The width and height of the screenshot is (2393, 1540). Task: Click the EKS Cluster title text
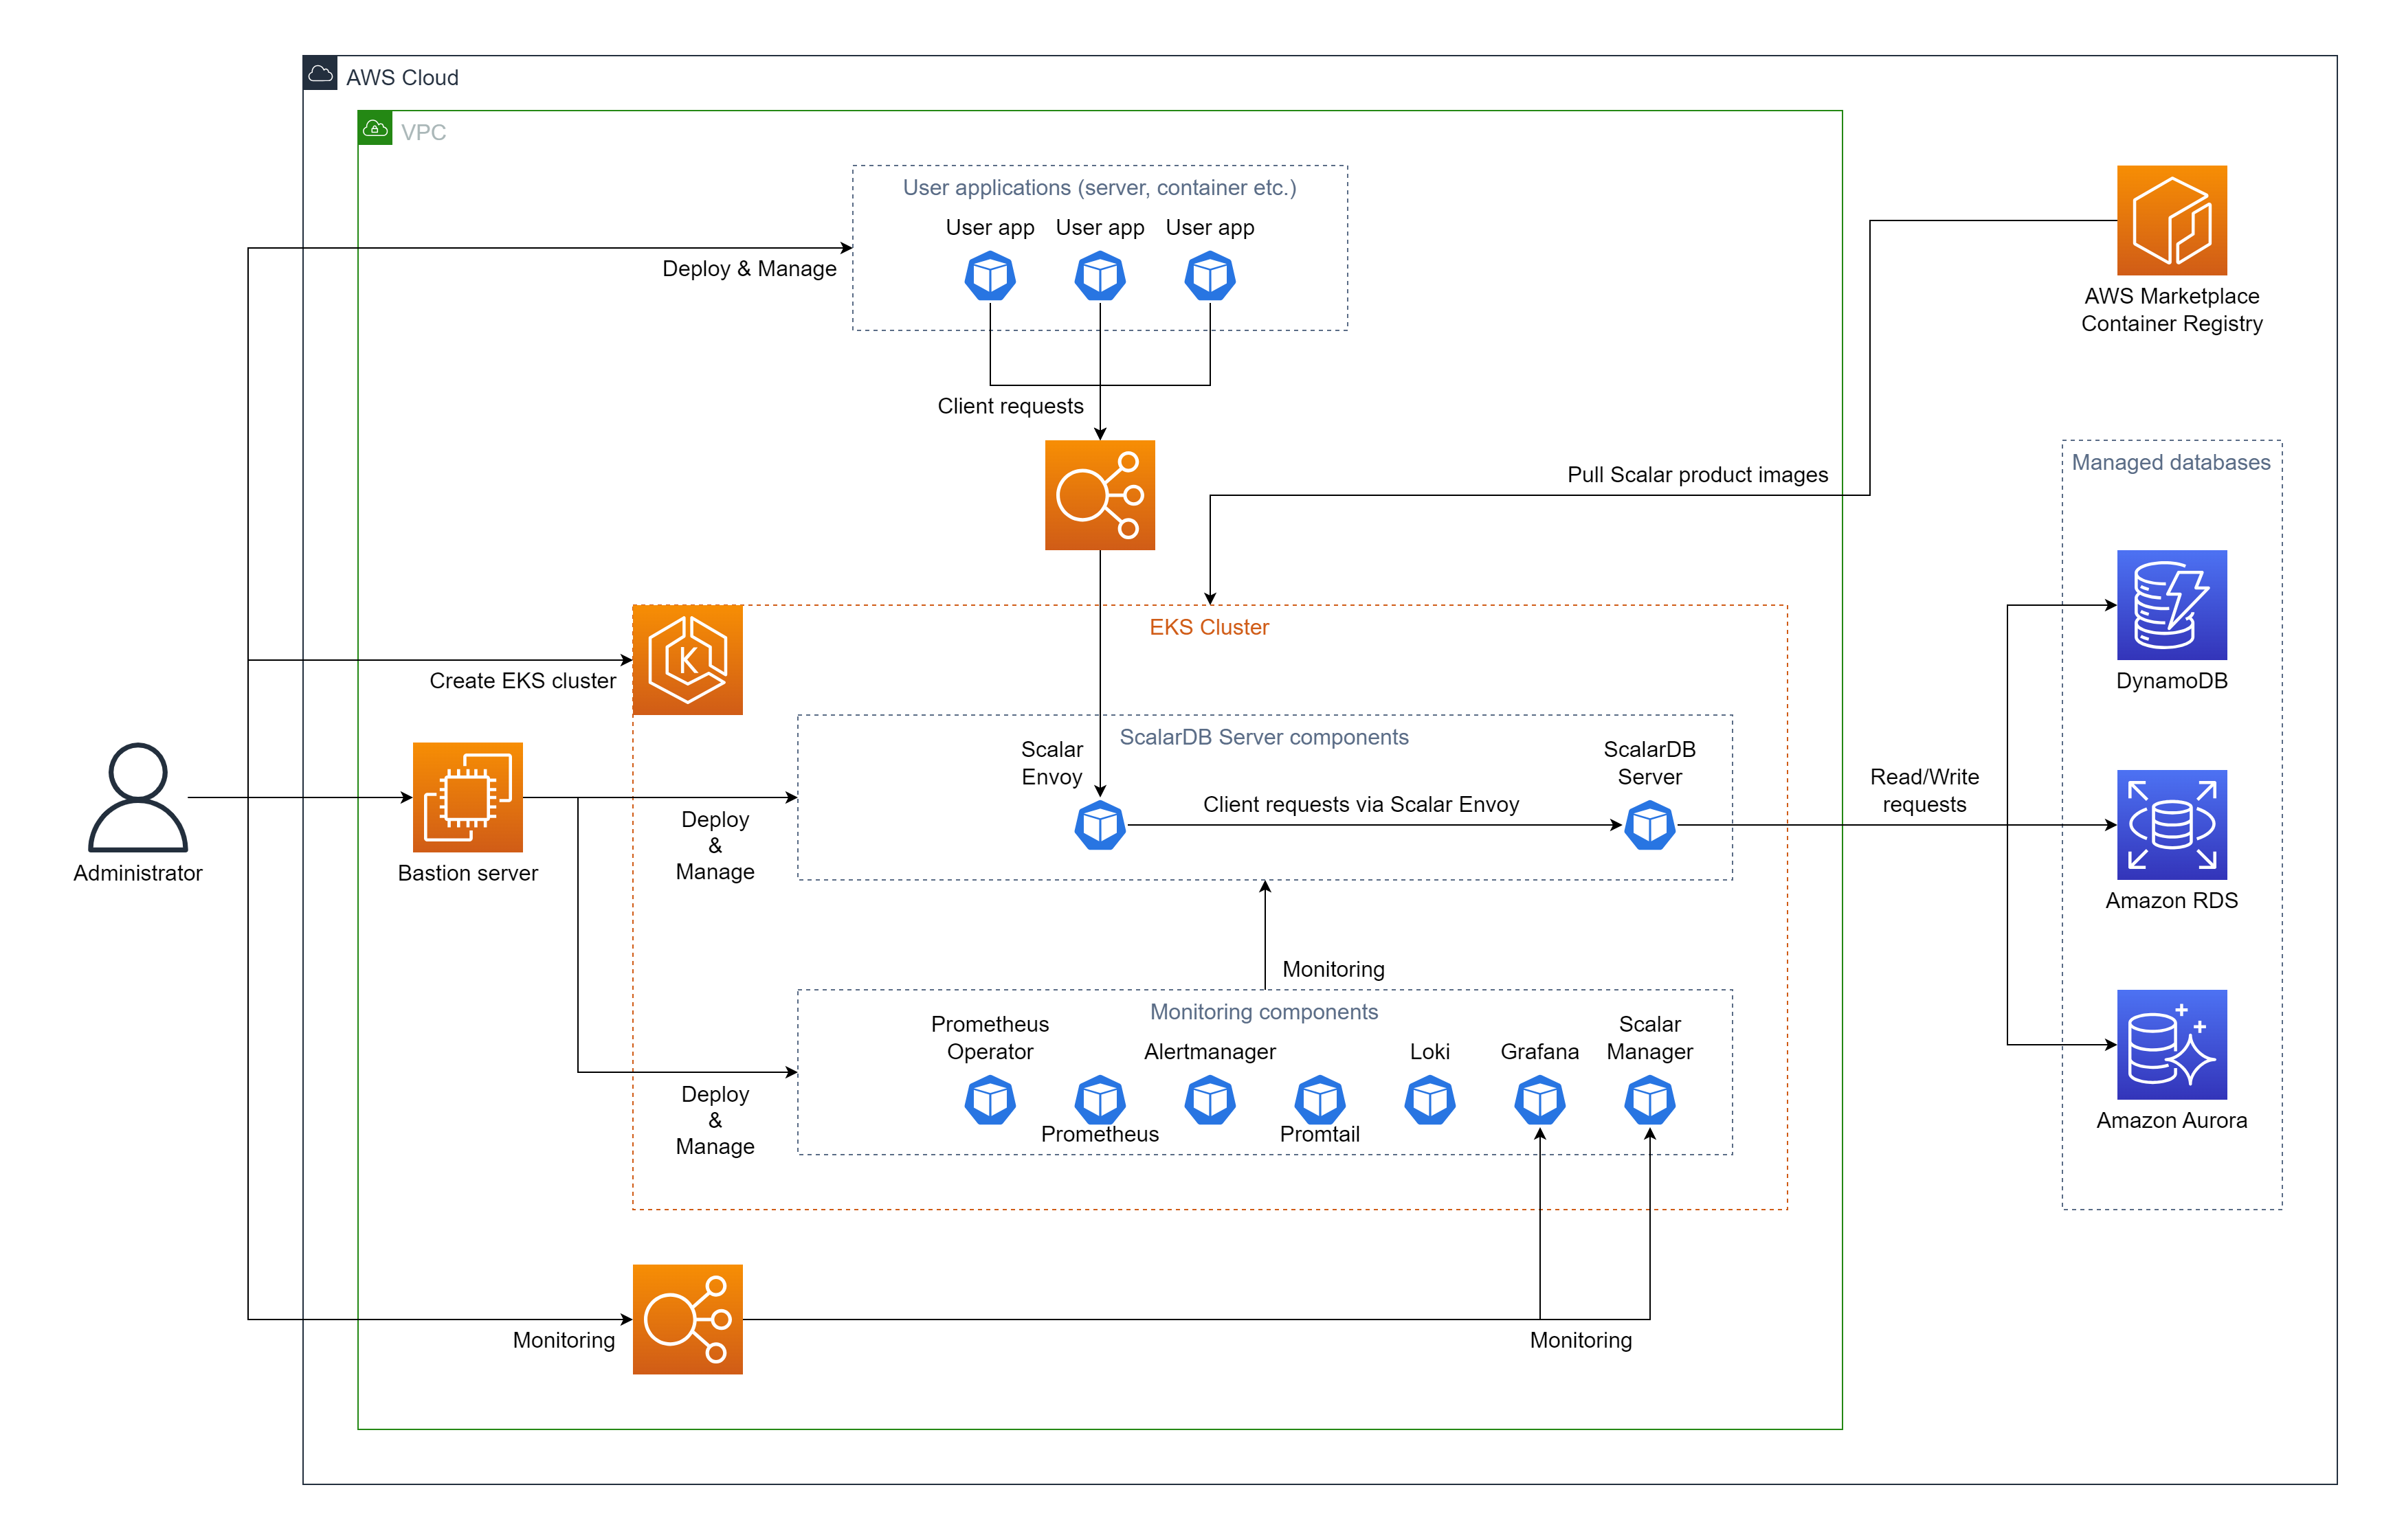(x=1208, y=627)
